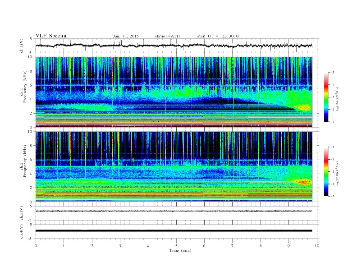Select the "start UT = 22:30:0" text
Screen dimensions: 357x276
click(218, 36)
